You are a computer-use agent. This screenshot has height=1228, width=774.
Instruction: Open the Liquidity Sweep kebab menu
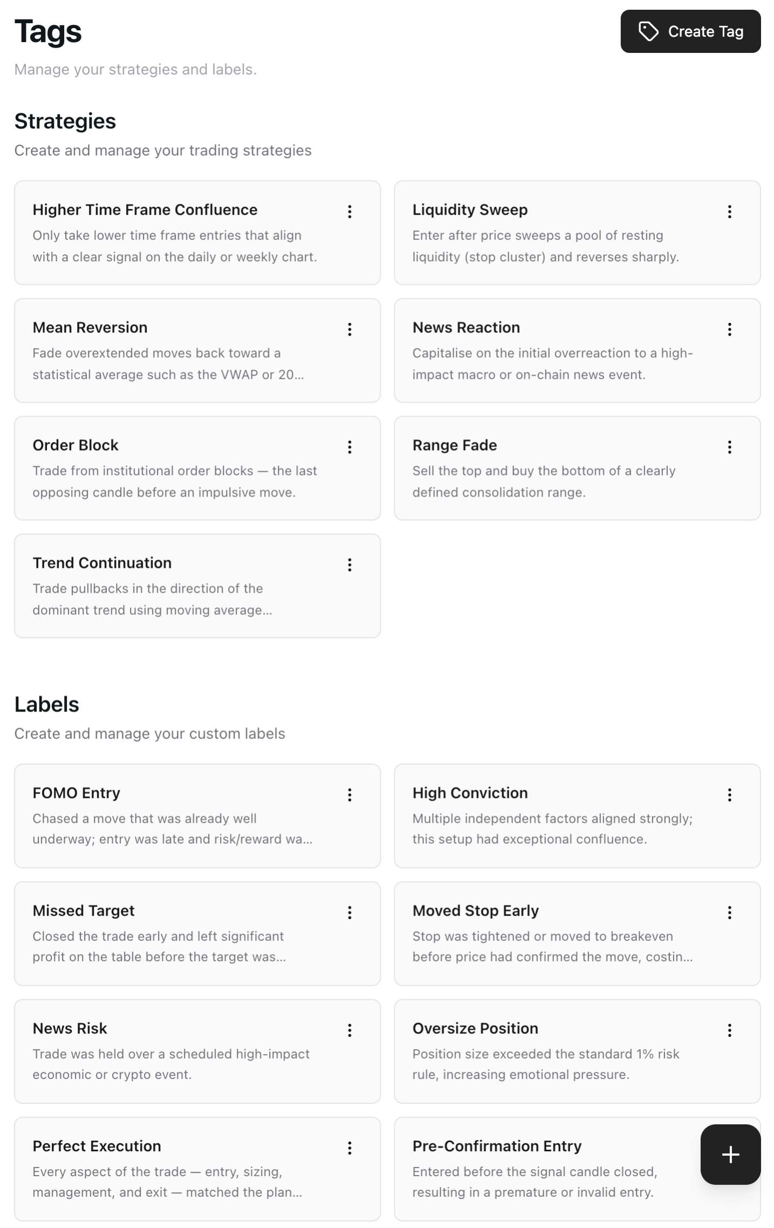tap(730, 212)
